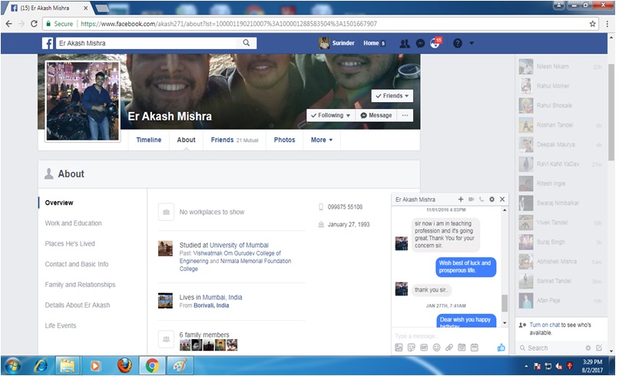Viewport: 629px width, 376px height.
Task: Start a video call in chat header
Action: pyautogui.click(x=471, y=200)
